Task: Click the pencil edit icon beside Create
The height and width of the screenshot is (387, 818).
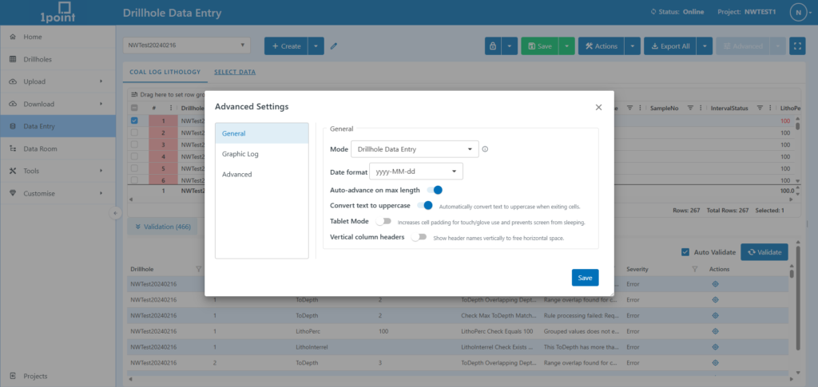Action: point(334,46)
